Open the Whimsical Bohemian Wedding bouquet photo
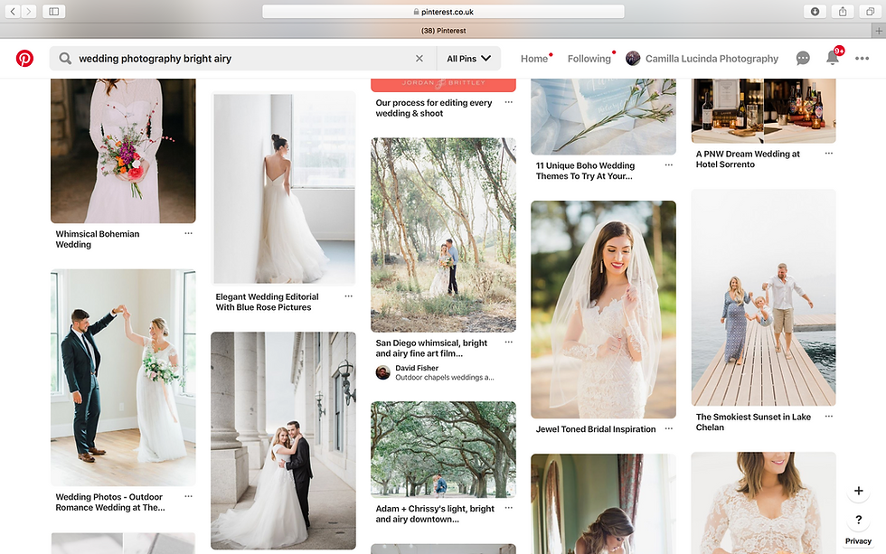The image size is (886, 554). [123, 151]
